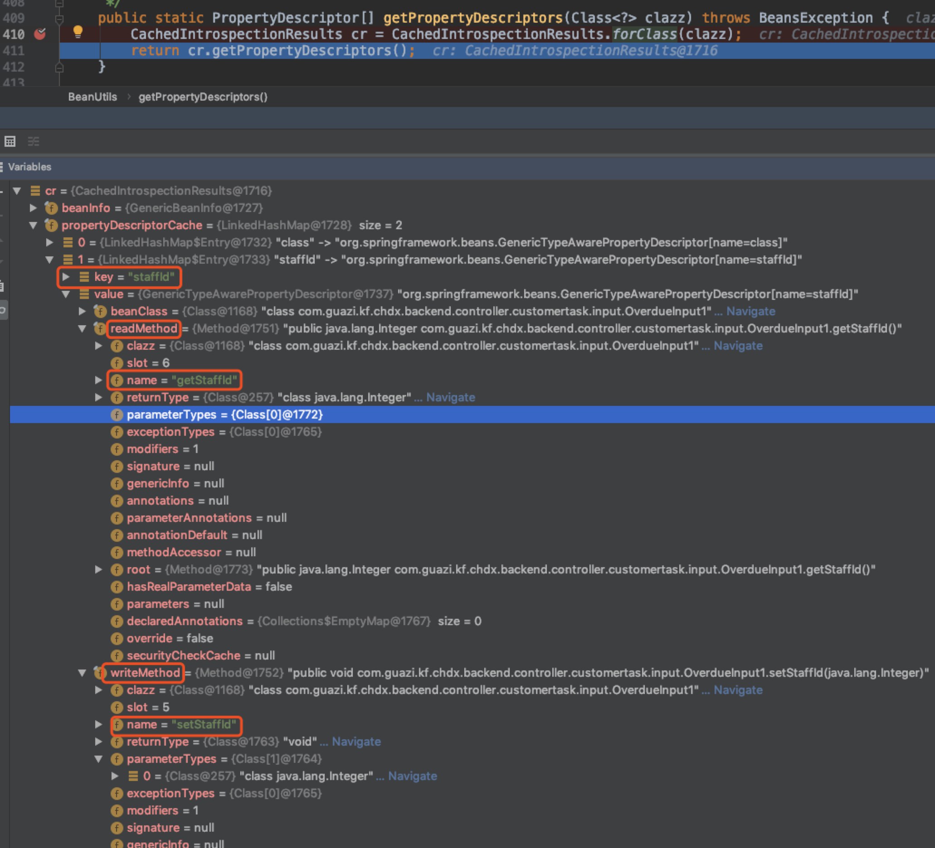Collapse the readMethod node
Viewport: 935px width, 848px height.
[82, 328]
